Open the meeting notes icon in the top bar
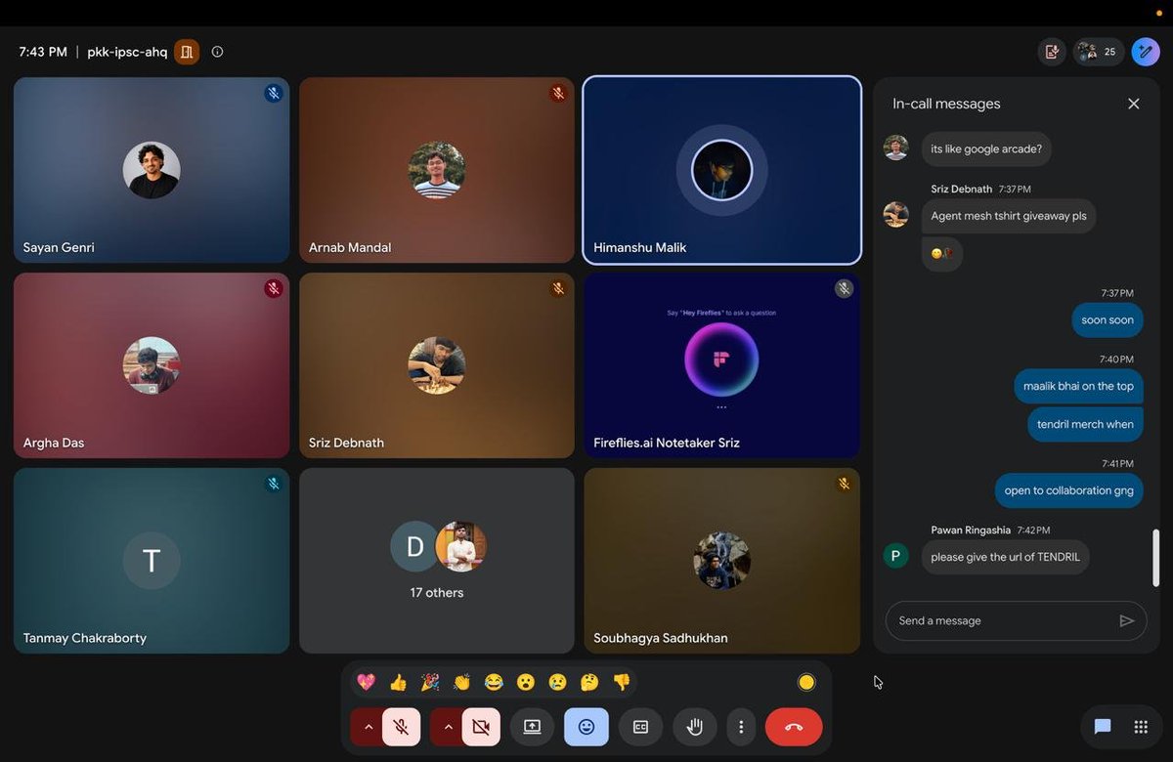The height and width of the screenshot is (762, 1173). pyautogui.click(x=1052, y=52)
